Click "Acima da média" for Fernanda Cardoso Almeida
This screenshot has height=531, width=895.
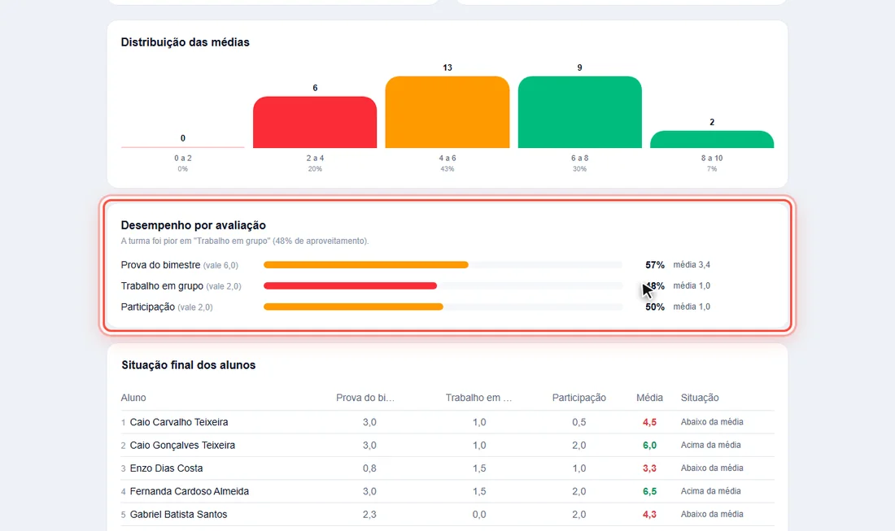click(710, 491)
